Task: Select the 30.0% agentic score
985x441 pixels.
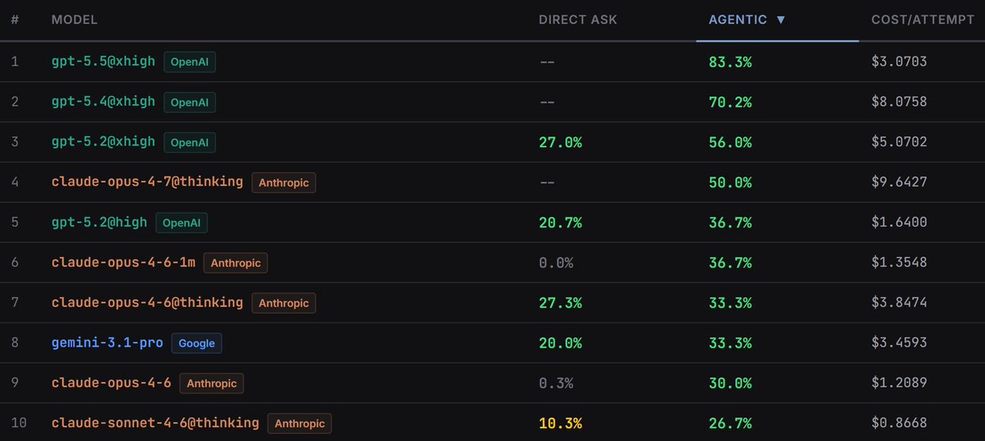Action: (730, 384)
